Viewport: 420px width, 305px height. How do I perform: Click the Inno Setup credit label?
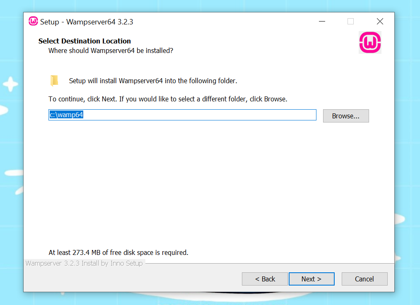84,263
